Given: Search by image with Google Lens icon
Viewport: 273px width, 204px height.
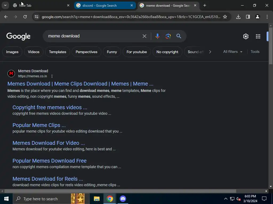Looking at the screenshot, I should [168, 36].
